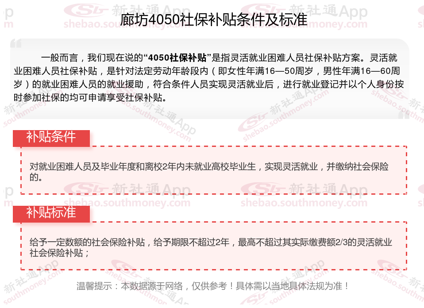424x308 pixels.
Task: Click the 新社通App watermark text at top right
Action: [x=328, y=12]
